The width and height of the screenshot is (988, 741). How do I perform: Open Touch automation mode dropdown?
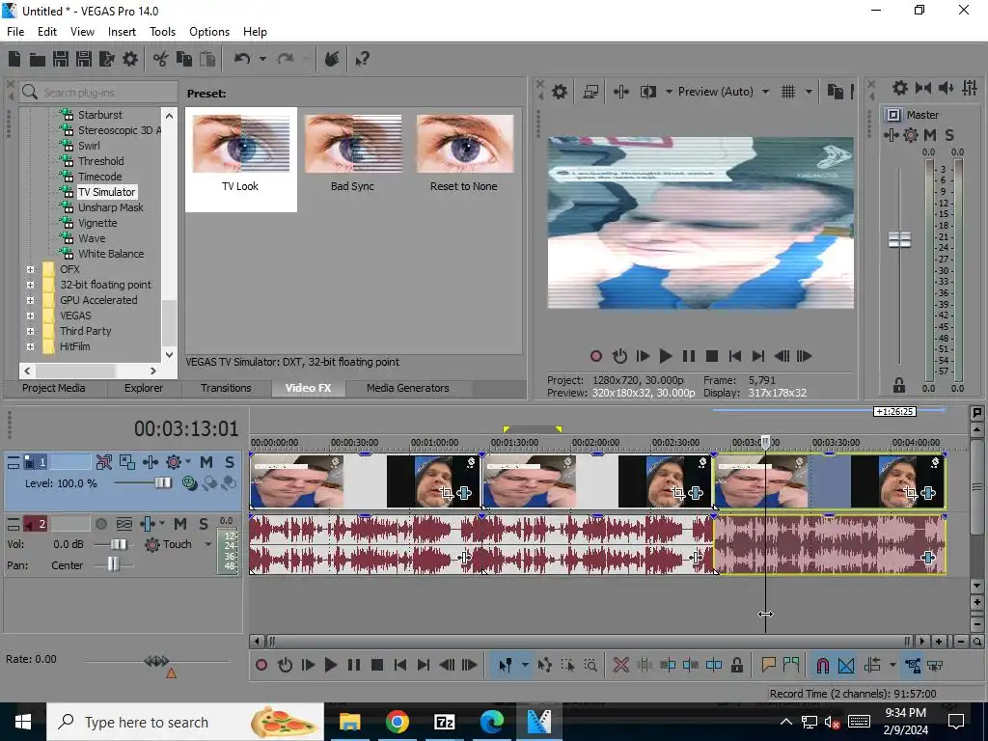(208, 545)
